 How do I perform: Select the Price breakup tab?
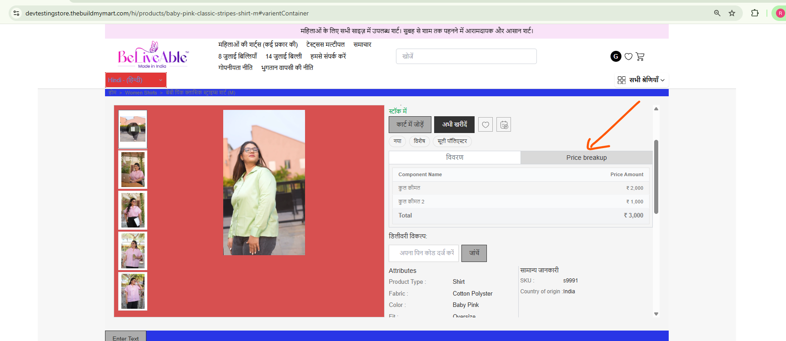click(x=586, y=158)
